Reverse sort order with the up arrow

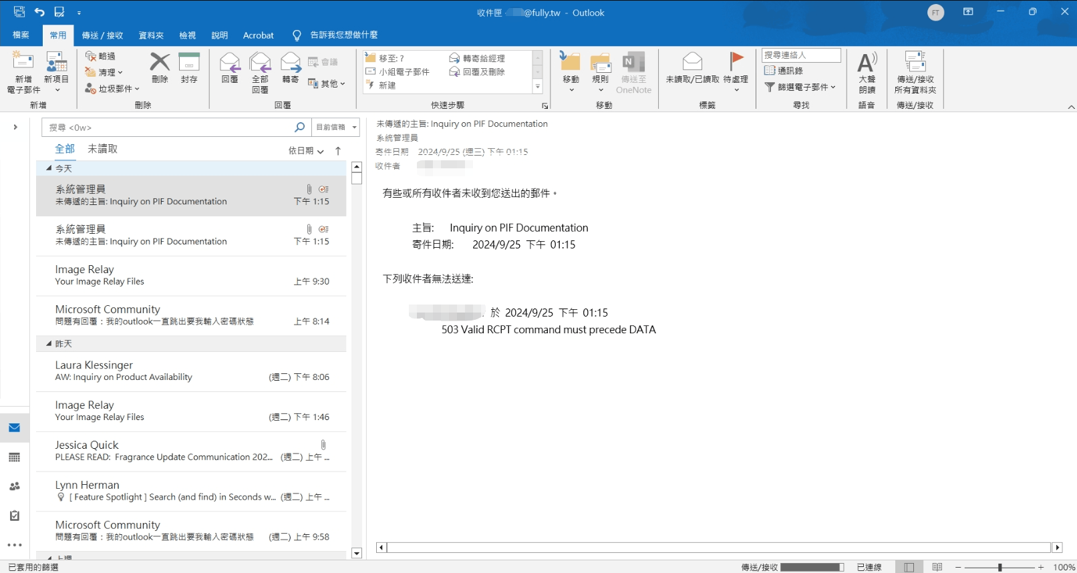point(338,151)
